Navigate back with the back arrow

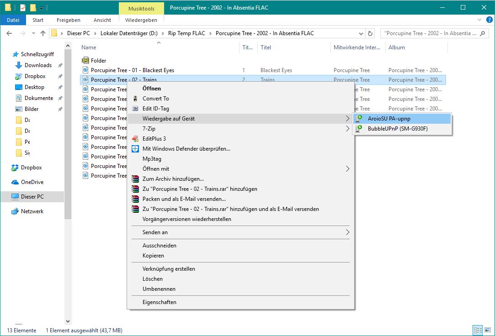[9, 33]
